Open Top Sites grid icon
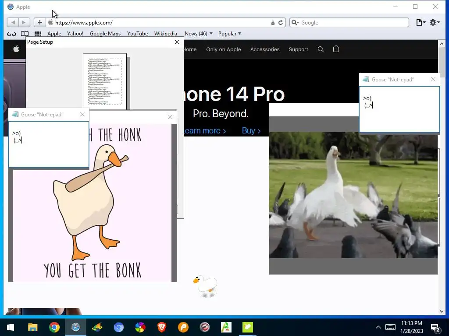Screen dimensions: 449x336 38,34
